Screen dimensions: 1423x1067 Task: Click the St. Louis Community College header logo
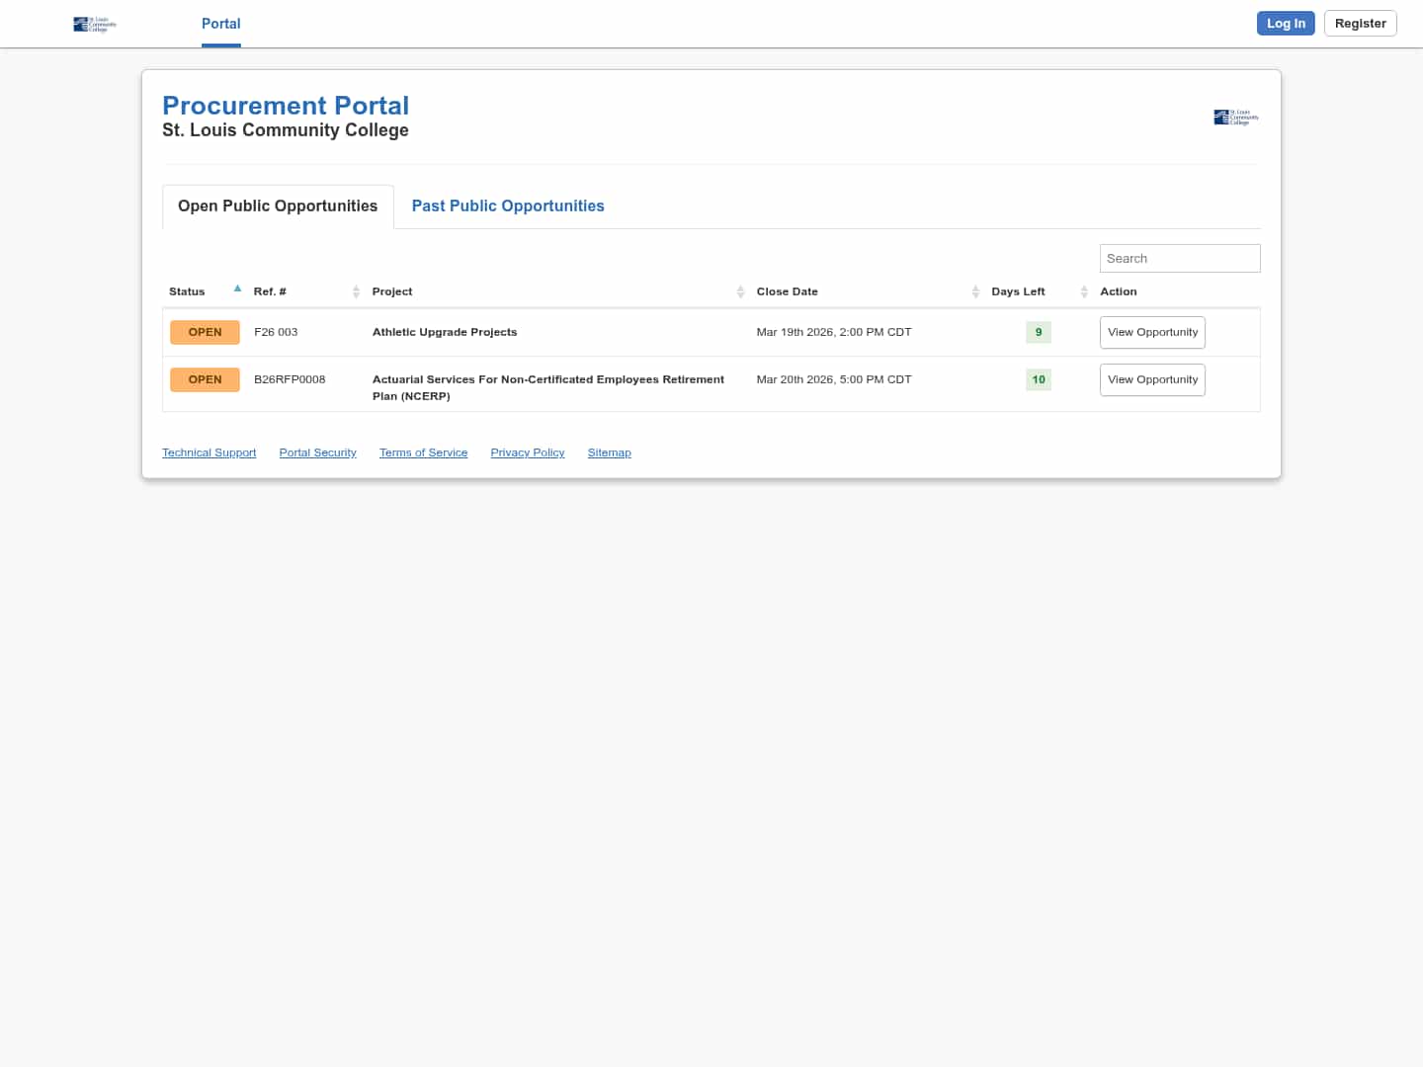click(x=95, y=24)
